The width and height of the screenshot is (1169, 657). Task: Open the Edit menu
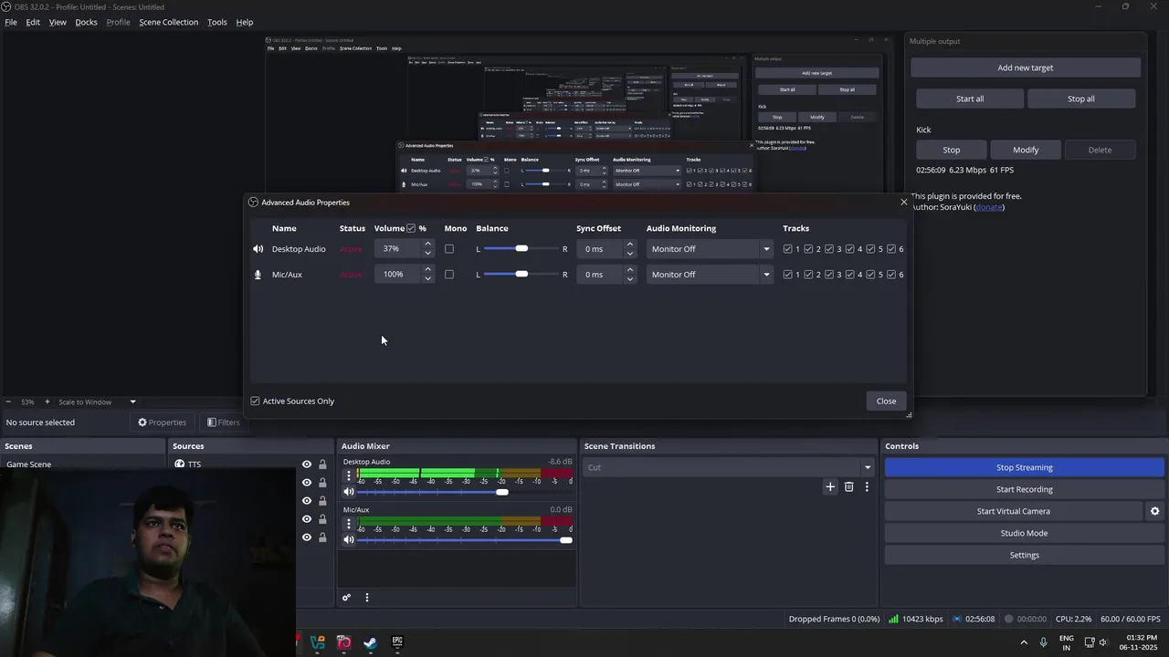click(x=33, y=22)
